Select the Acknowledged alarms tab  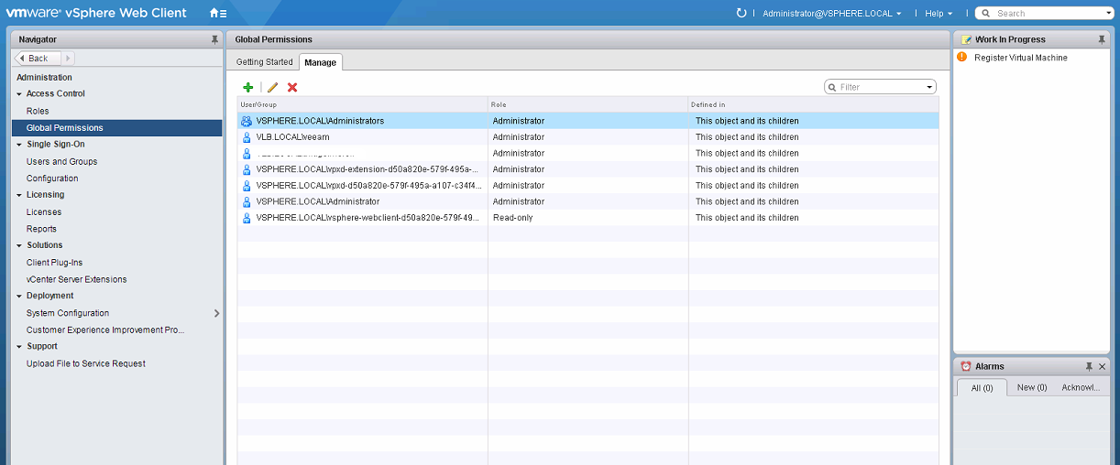point(1081,387)
